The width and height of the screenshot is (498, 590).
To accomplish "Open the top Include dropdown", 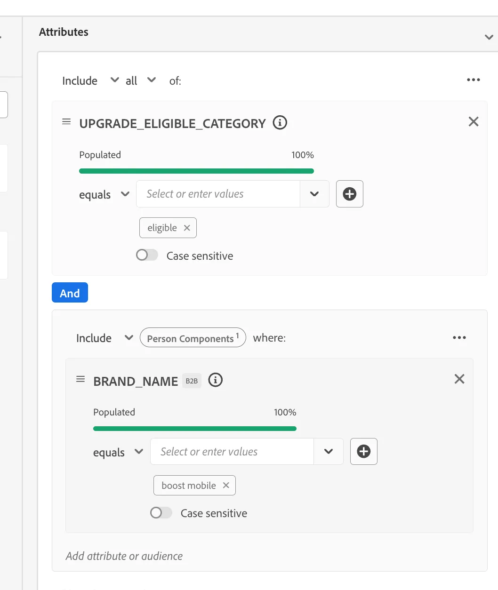I will [90, 80].
